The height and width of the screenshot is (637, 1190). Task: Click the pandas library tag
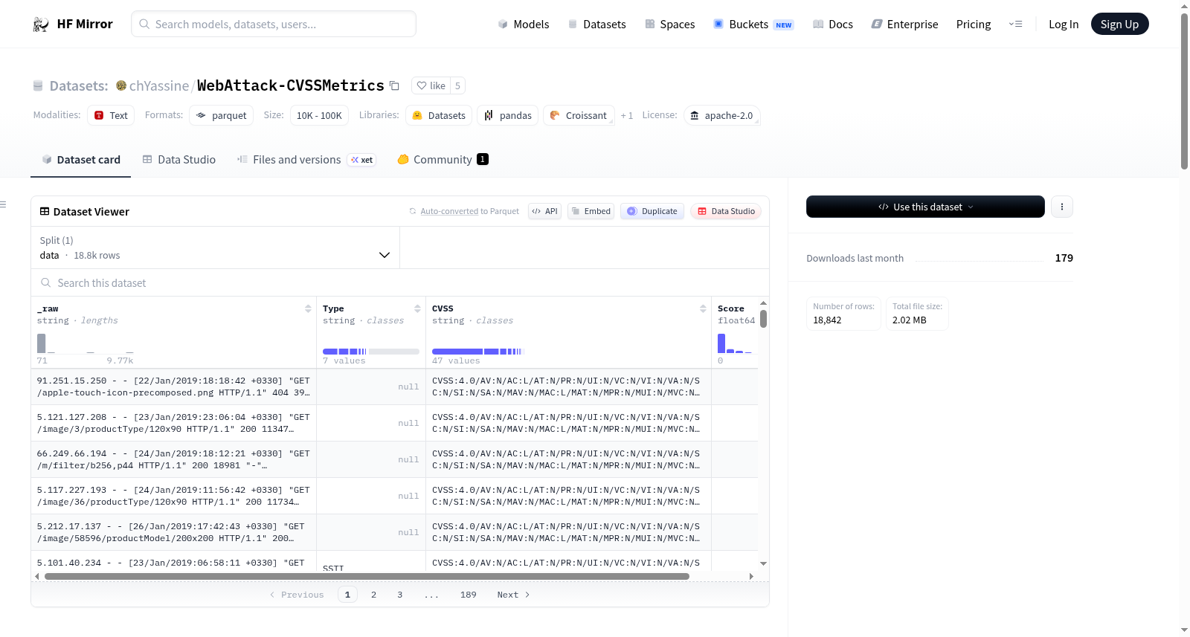(508, 115)
